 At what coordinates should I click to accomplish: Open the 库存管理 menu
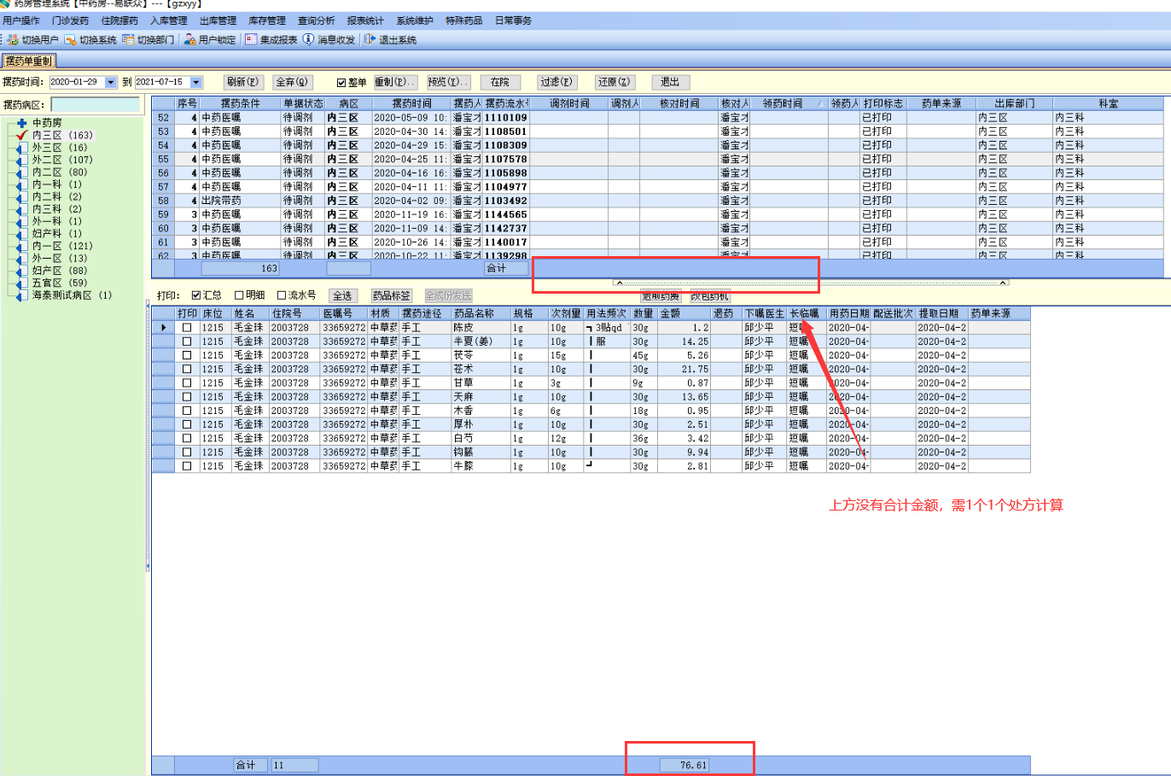tap(266, 20)
